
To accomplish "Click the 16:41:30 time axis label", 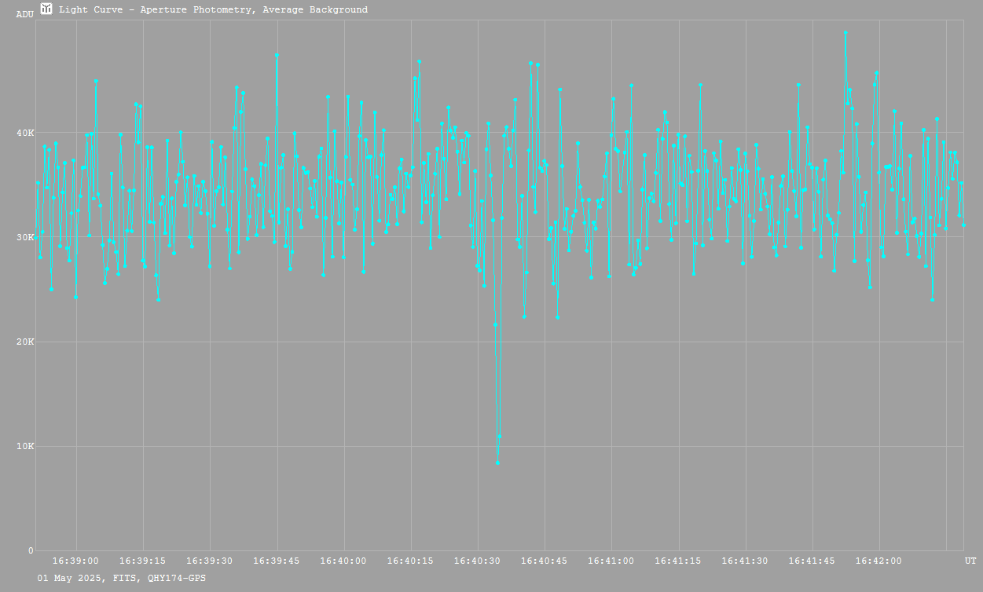I will [x=745, y=561].
